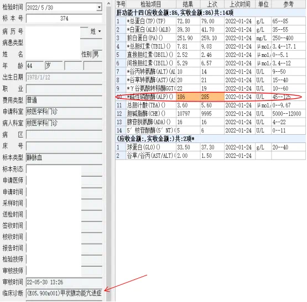Select the 碱性磷酸酶(ALP) result row
This screenshot has height=302, width=307.
point(211,97)
